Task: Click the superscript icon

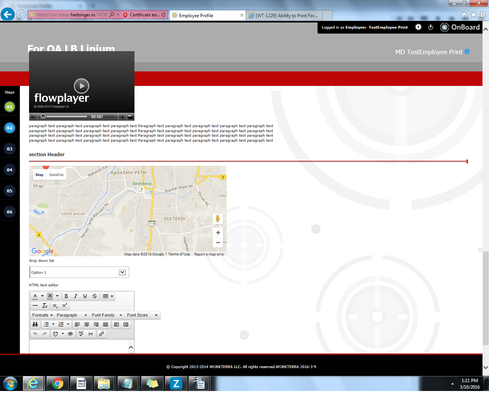Action: point(65,306)
